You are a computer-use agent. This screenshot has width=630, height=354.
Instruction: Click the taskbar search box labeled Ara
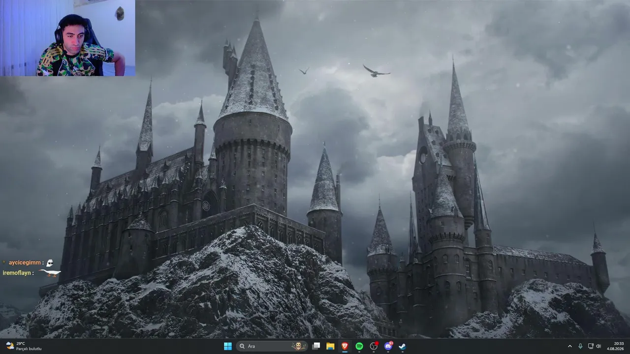[x=272, y=346]
